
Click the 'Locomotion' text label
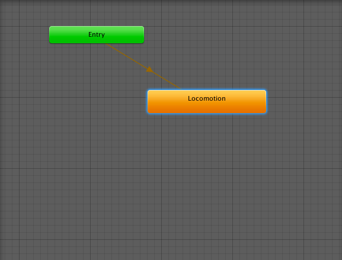[207, 98]
